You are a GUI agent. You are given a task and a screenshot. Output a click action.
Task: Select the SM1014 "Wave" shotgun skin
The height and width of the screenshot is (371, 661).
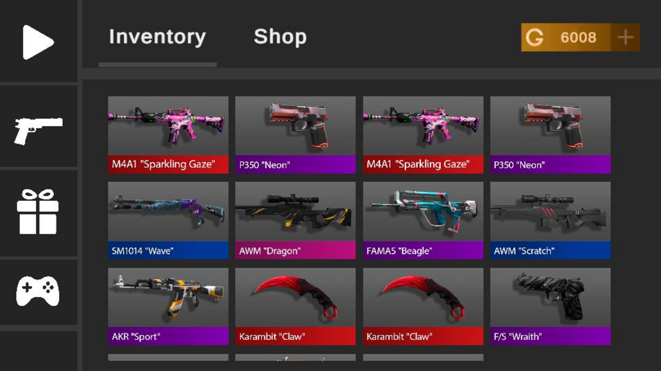(x=168, y=220)
